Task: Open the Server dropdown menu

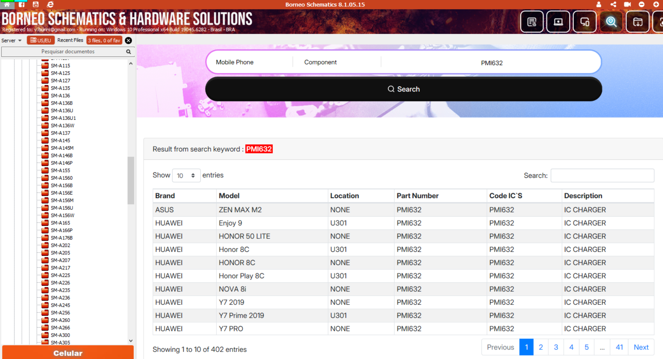Action: point(11,41)
